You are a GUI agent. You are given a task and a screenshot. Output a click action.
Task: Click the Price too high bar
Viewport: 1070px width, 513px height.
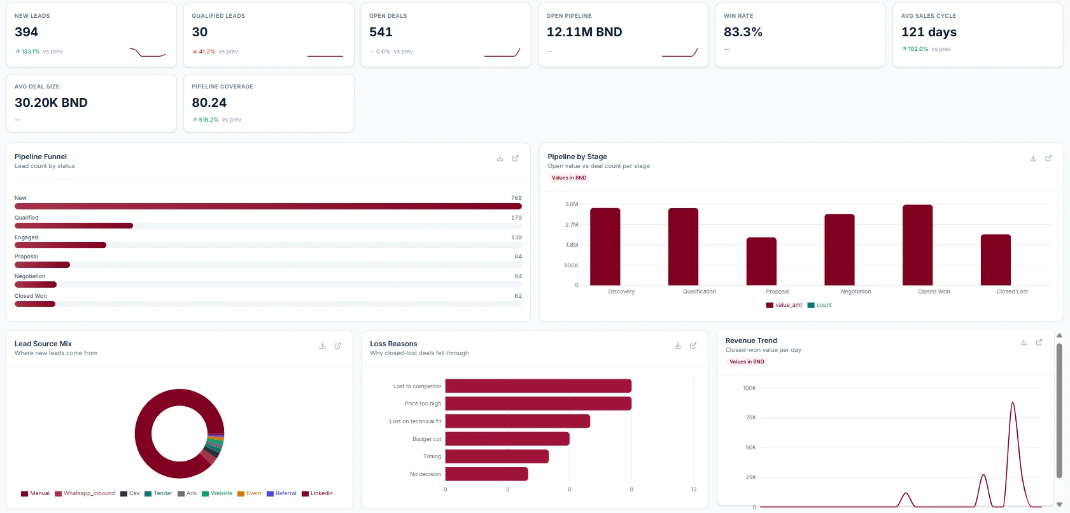click(x=539, y=404)
